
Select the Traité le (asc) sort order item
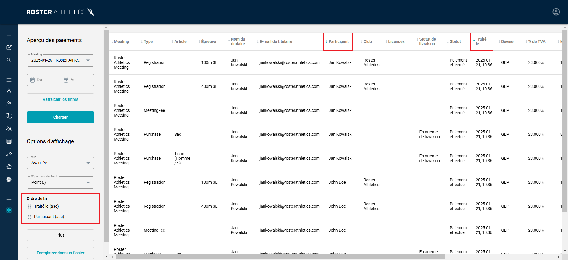(46, 206)
